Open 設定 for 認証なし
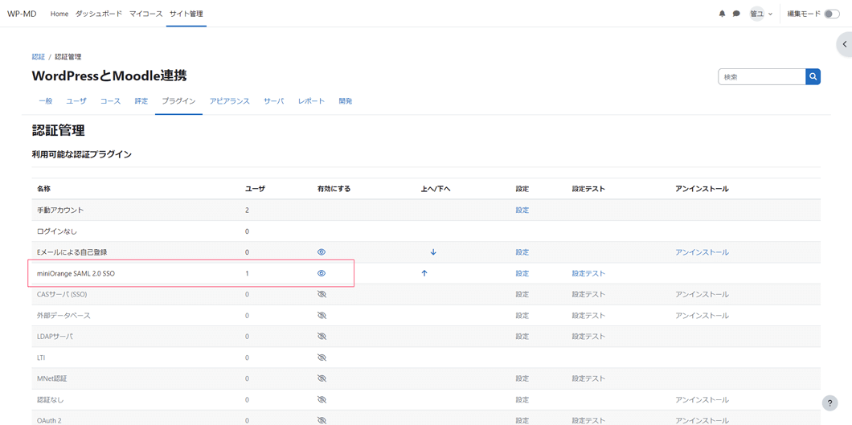Image resolution: width=852 pixels, height=425 pixels. tap(522, 399)
